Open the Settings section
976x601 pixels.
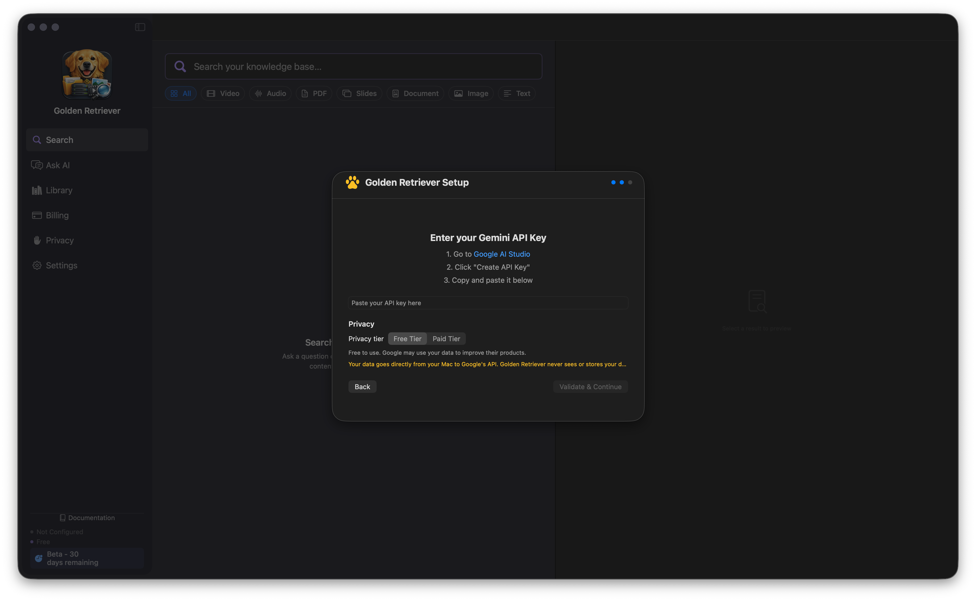pos(87,266)
